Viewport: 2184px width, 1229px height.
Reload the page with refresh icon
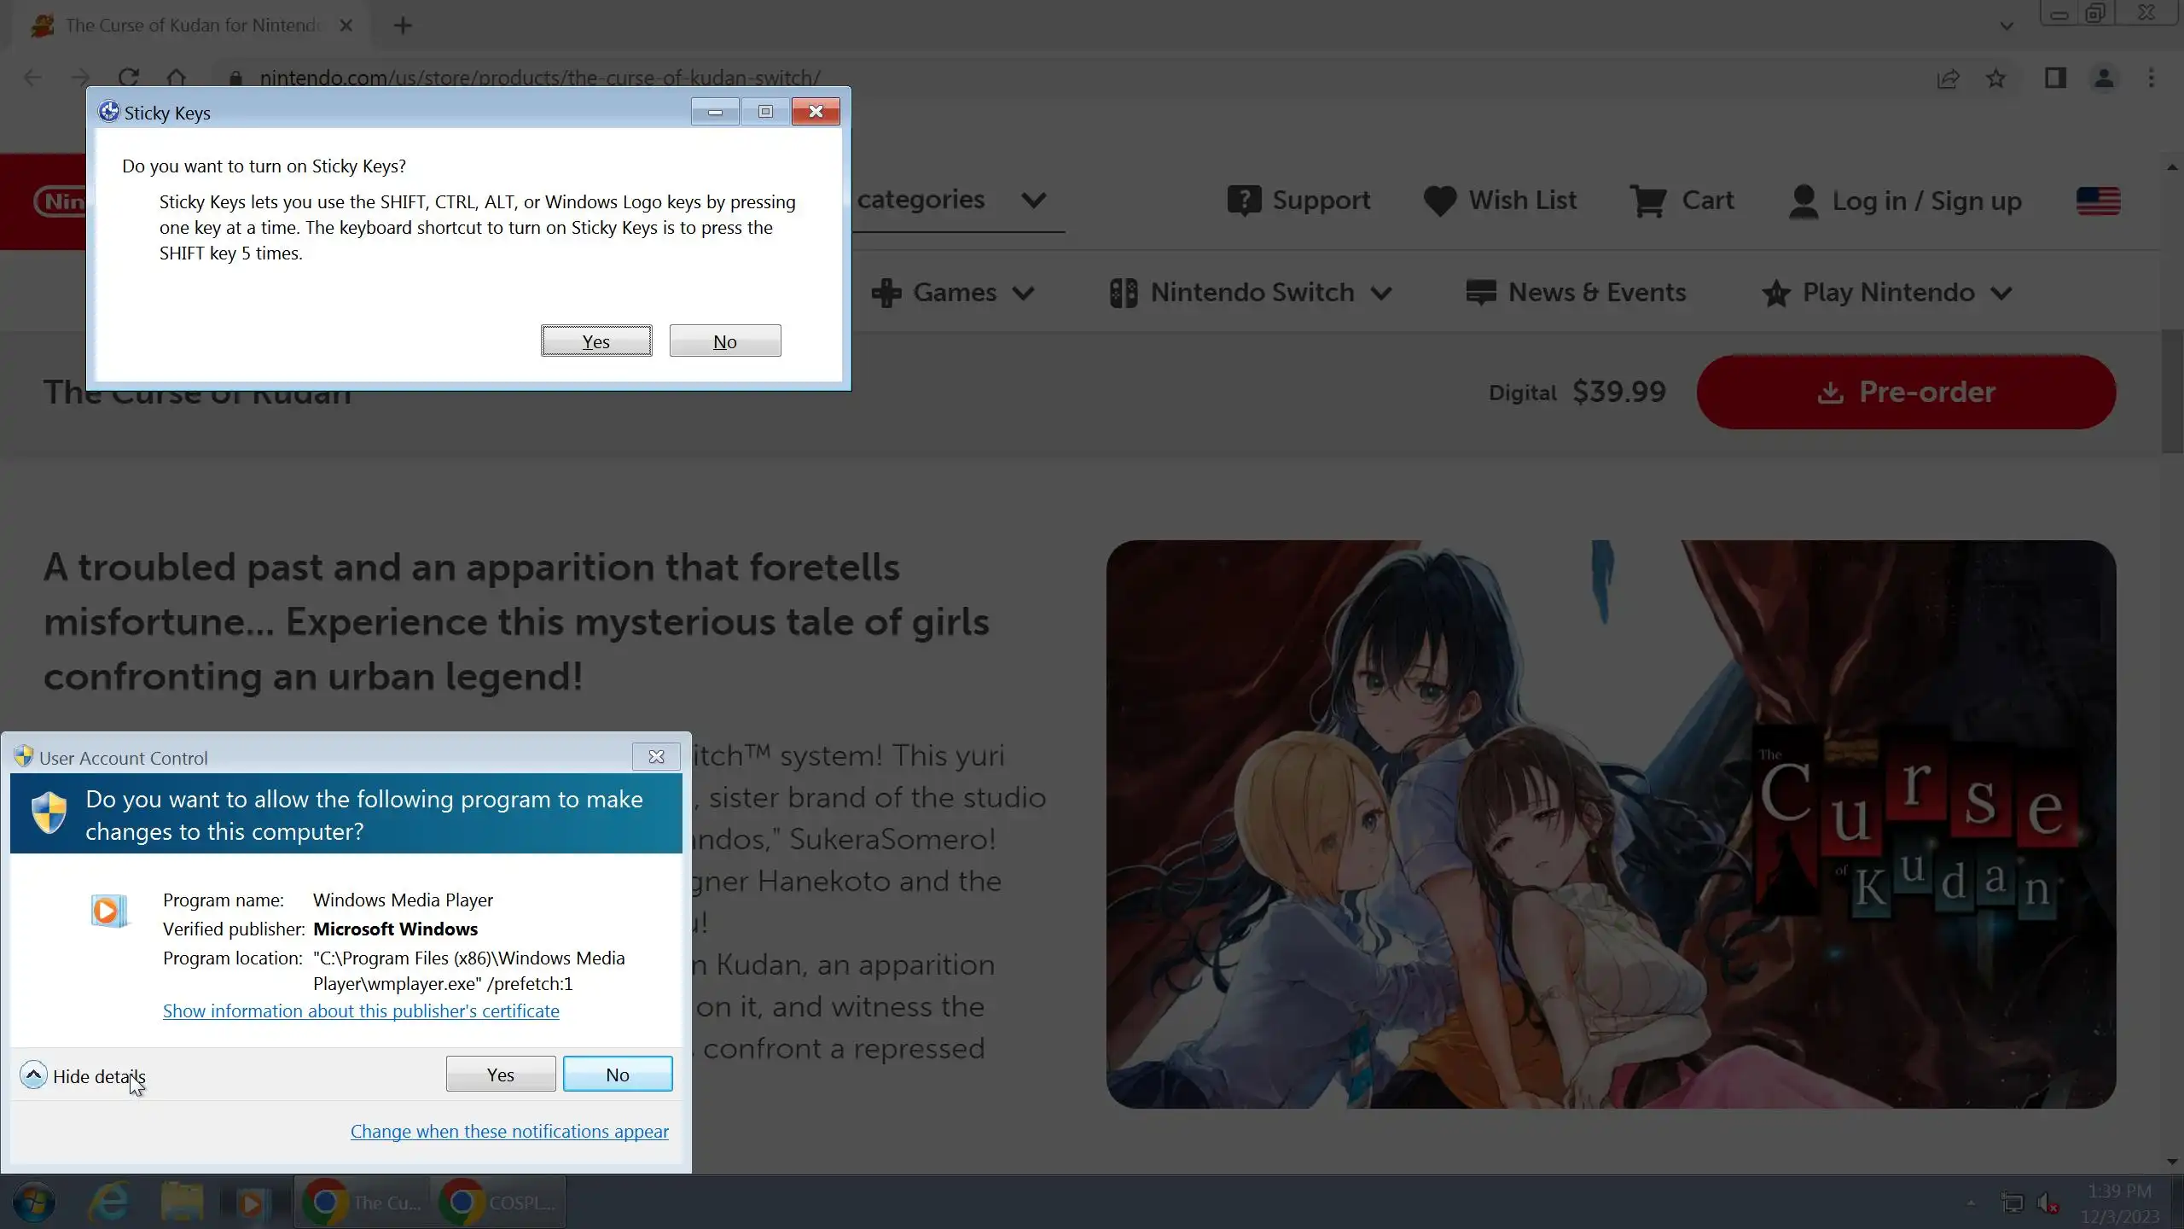pyautogui.click(x=129, y=78)
